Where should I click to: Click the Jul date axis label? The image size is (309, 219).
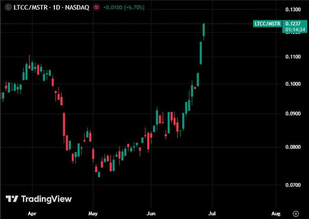(x=212, y=214)
